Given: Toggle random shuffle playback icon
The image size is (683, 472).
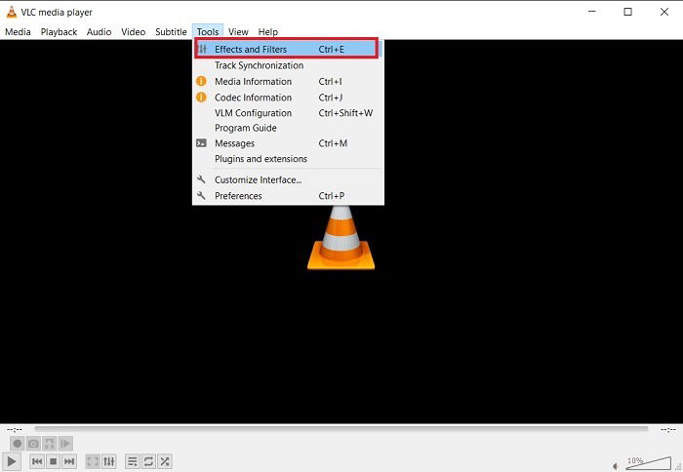Looking at the screenshot, I should click(x=165, y=461).
